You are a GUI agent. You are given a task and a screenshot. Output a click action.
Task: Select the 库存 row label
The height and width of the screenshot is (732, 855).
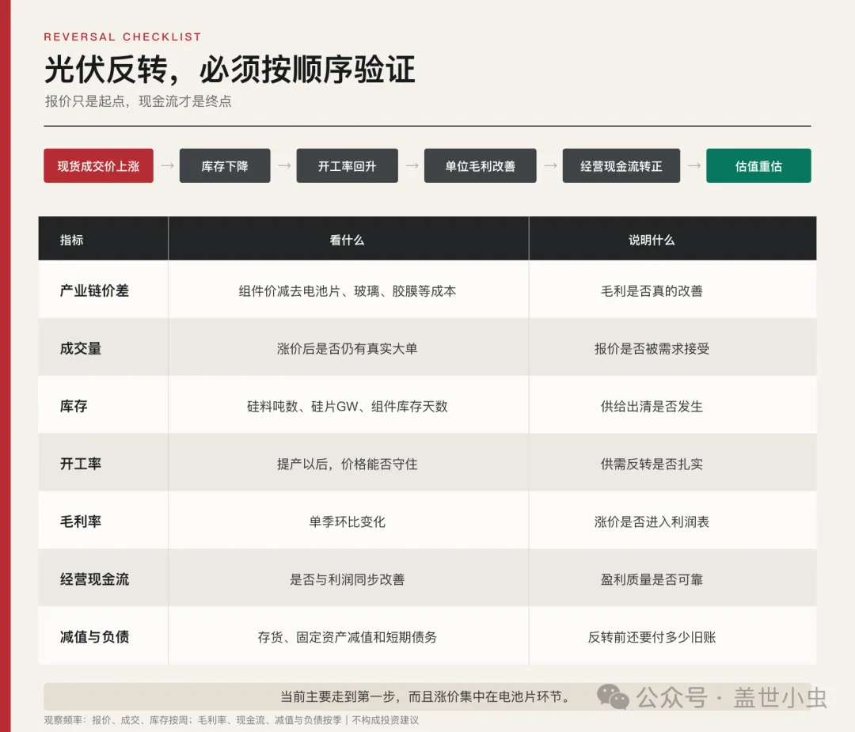[x=74, y=406]
